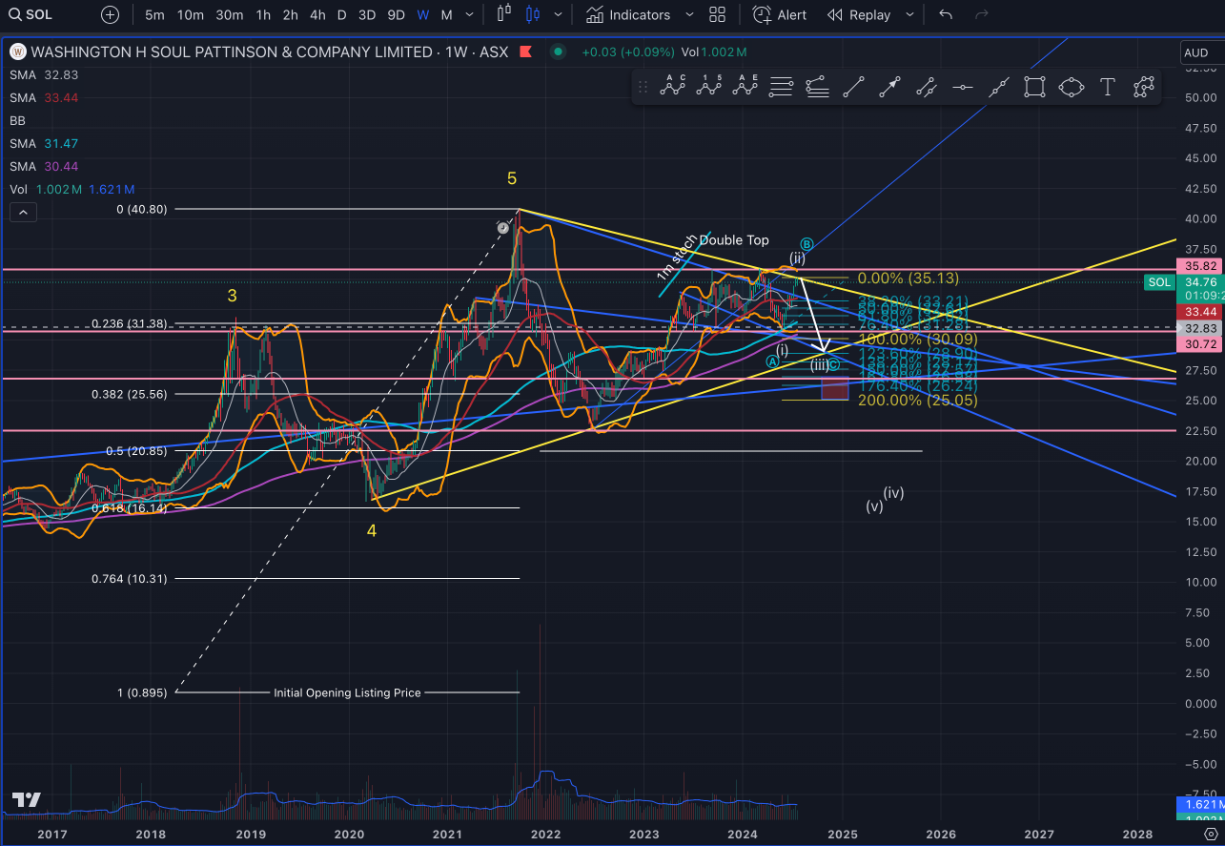Image resolution: width=1225 pixels, height=846 pixels.
Task: Select the Fib retracement tool
Action: pos(781,88)
